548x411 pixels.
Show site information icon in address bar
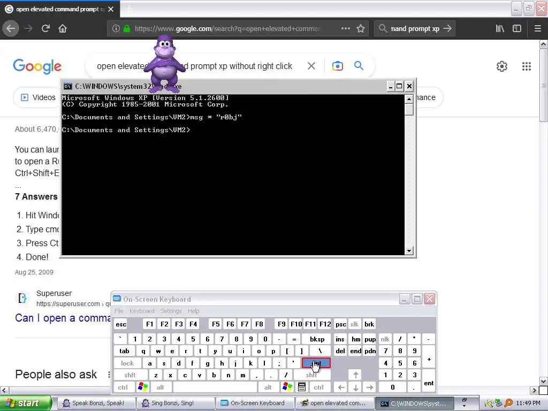(x=116, y=28)
